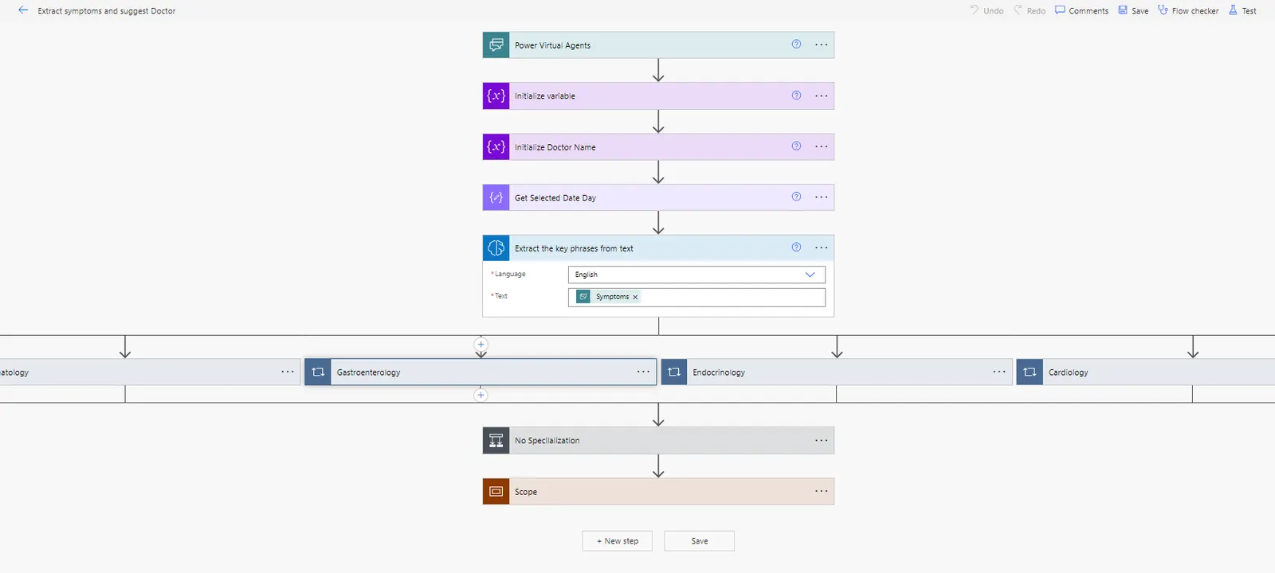Click Redo in the top toolbar
Screen dimensions: 1275x573
pos(1029,11)
